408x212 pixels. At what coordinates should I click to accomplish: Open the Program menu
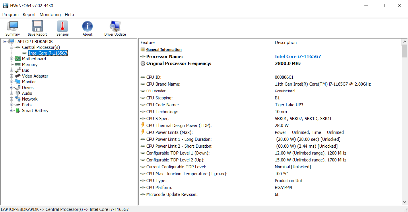pos(10,15)
